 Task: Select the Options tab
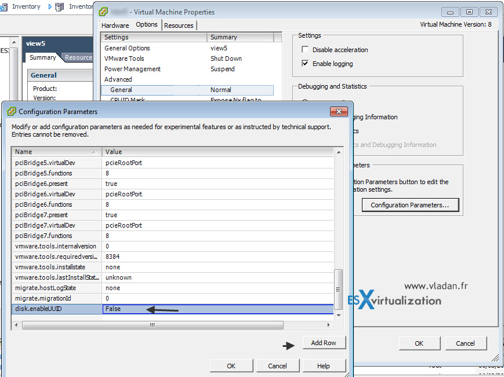[147, 24]
